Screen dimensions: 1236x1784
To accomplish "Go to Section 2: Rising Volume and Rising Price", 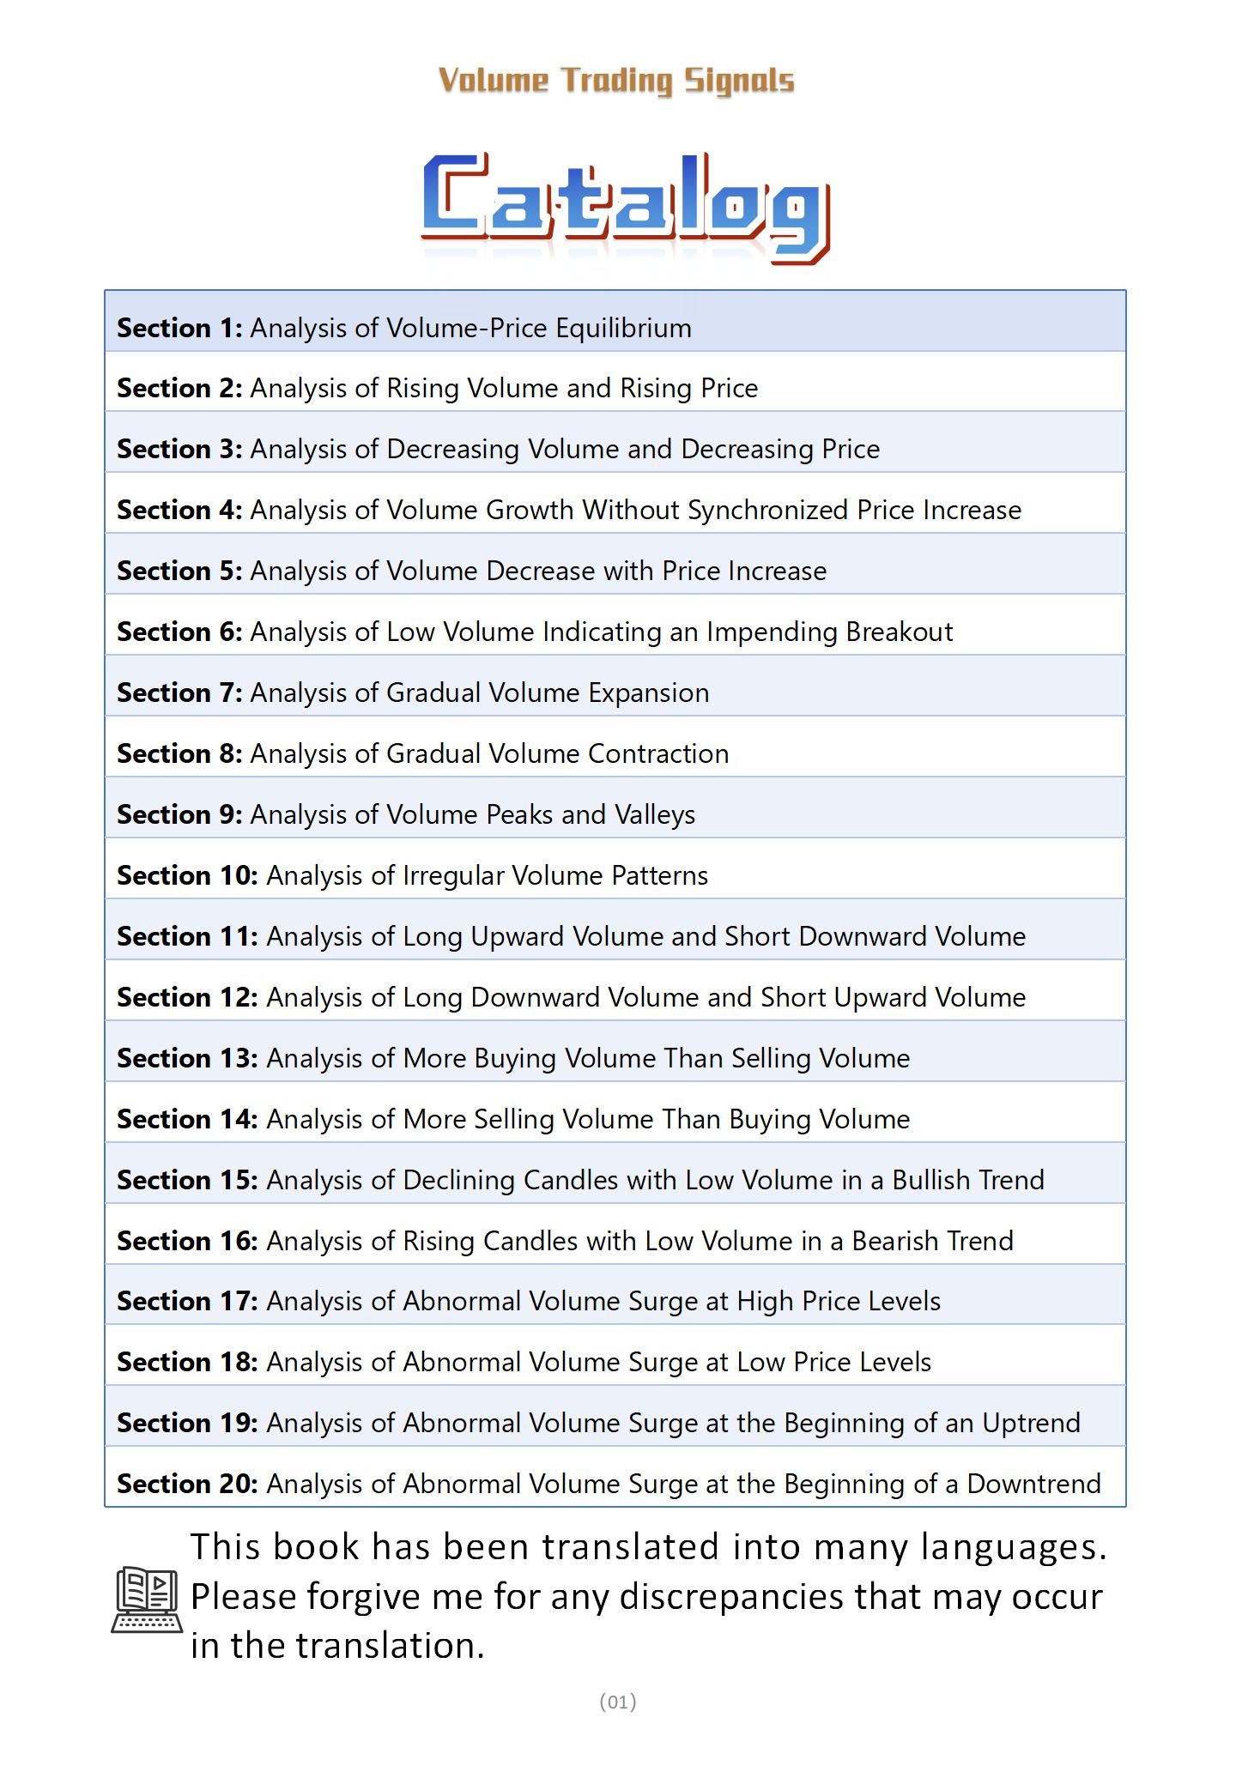I will 437,388.
